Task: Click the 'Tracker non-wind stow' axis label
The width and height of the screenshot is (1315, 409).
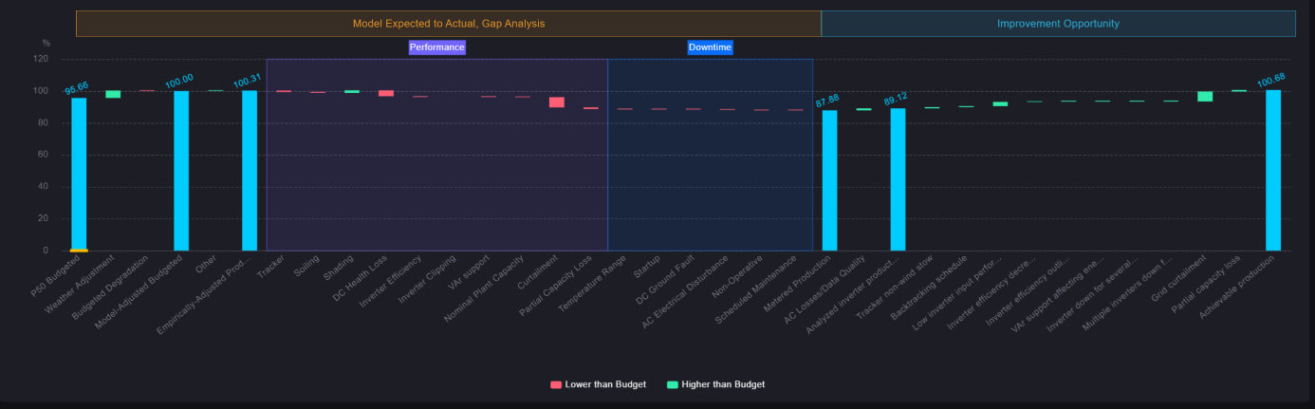Action: pos(896,288)
